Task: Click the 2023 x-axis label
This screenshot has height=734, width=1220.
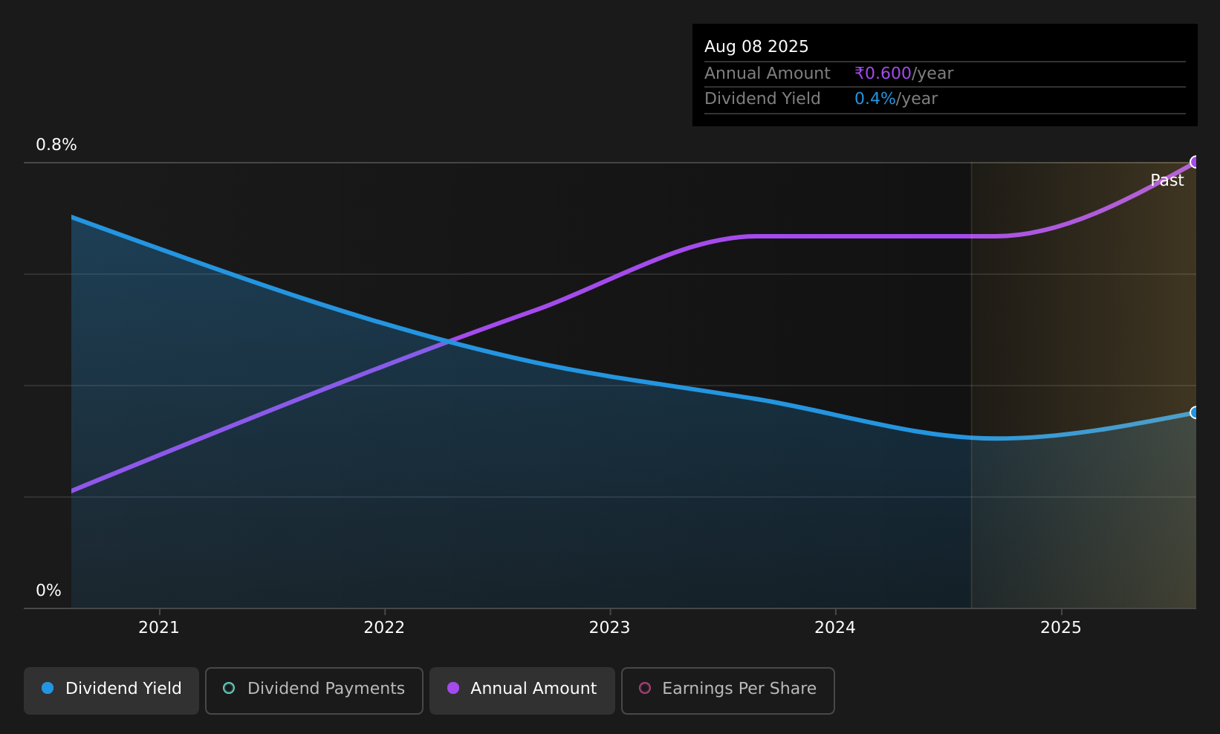Action: (609, 628)
